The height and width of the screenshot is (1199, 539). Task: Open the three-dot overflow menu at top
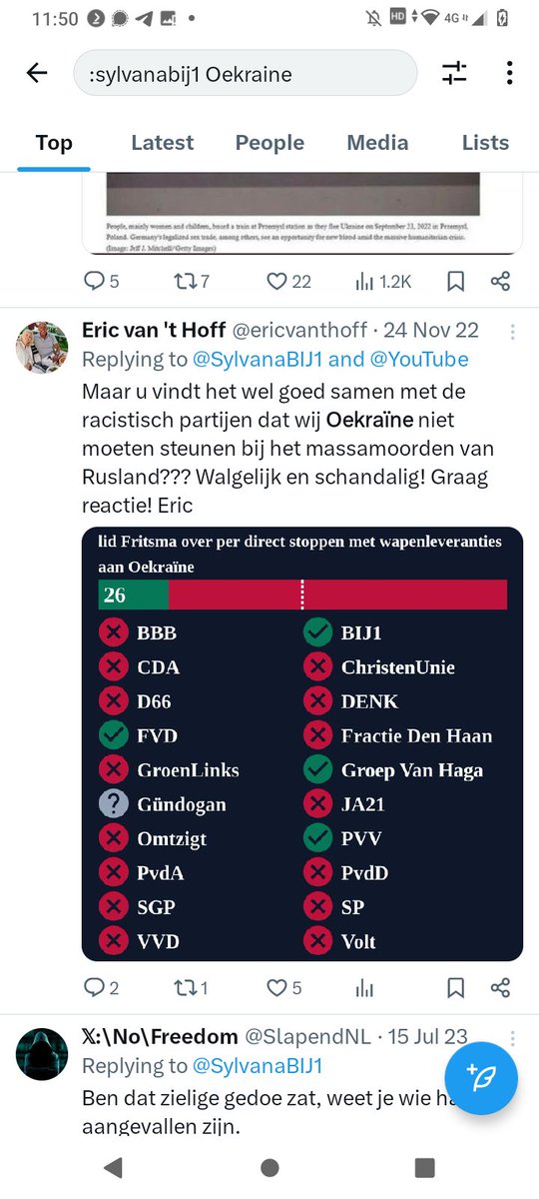pyautogui.click(x=509, y=73)
